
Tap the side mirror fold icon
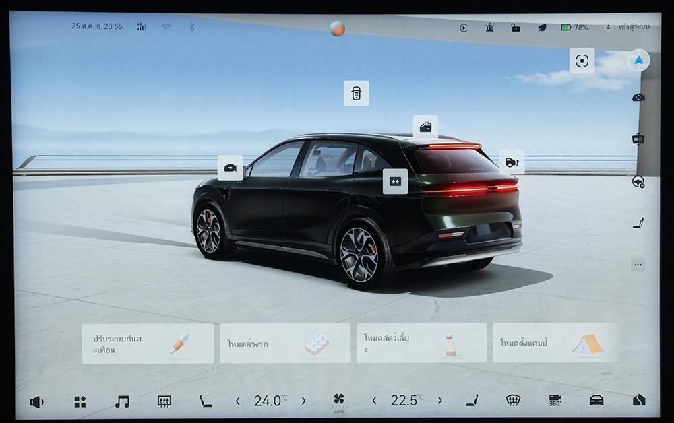[230, 168]
